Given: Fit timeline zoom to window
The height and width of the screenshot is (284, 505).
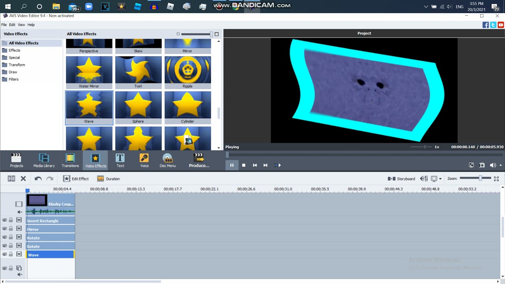Looking at the screenshot, I should pos(496,179).
